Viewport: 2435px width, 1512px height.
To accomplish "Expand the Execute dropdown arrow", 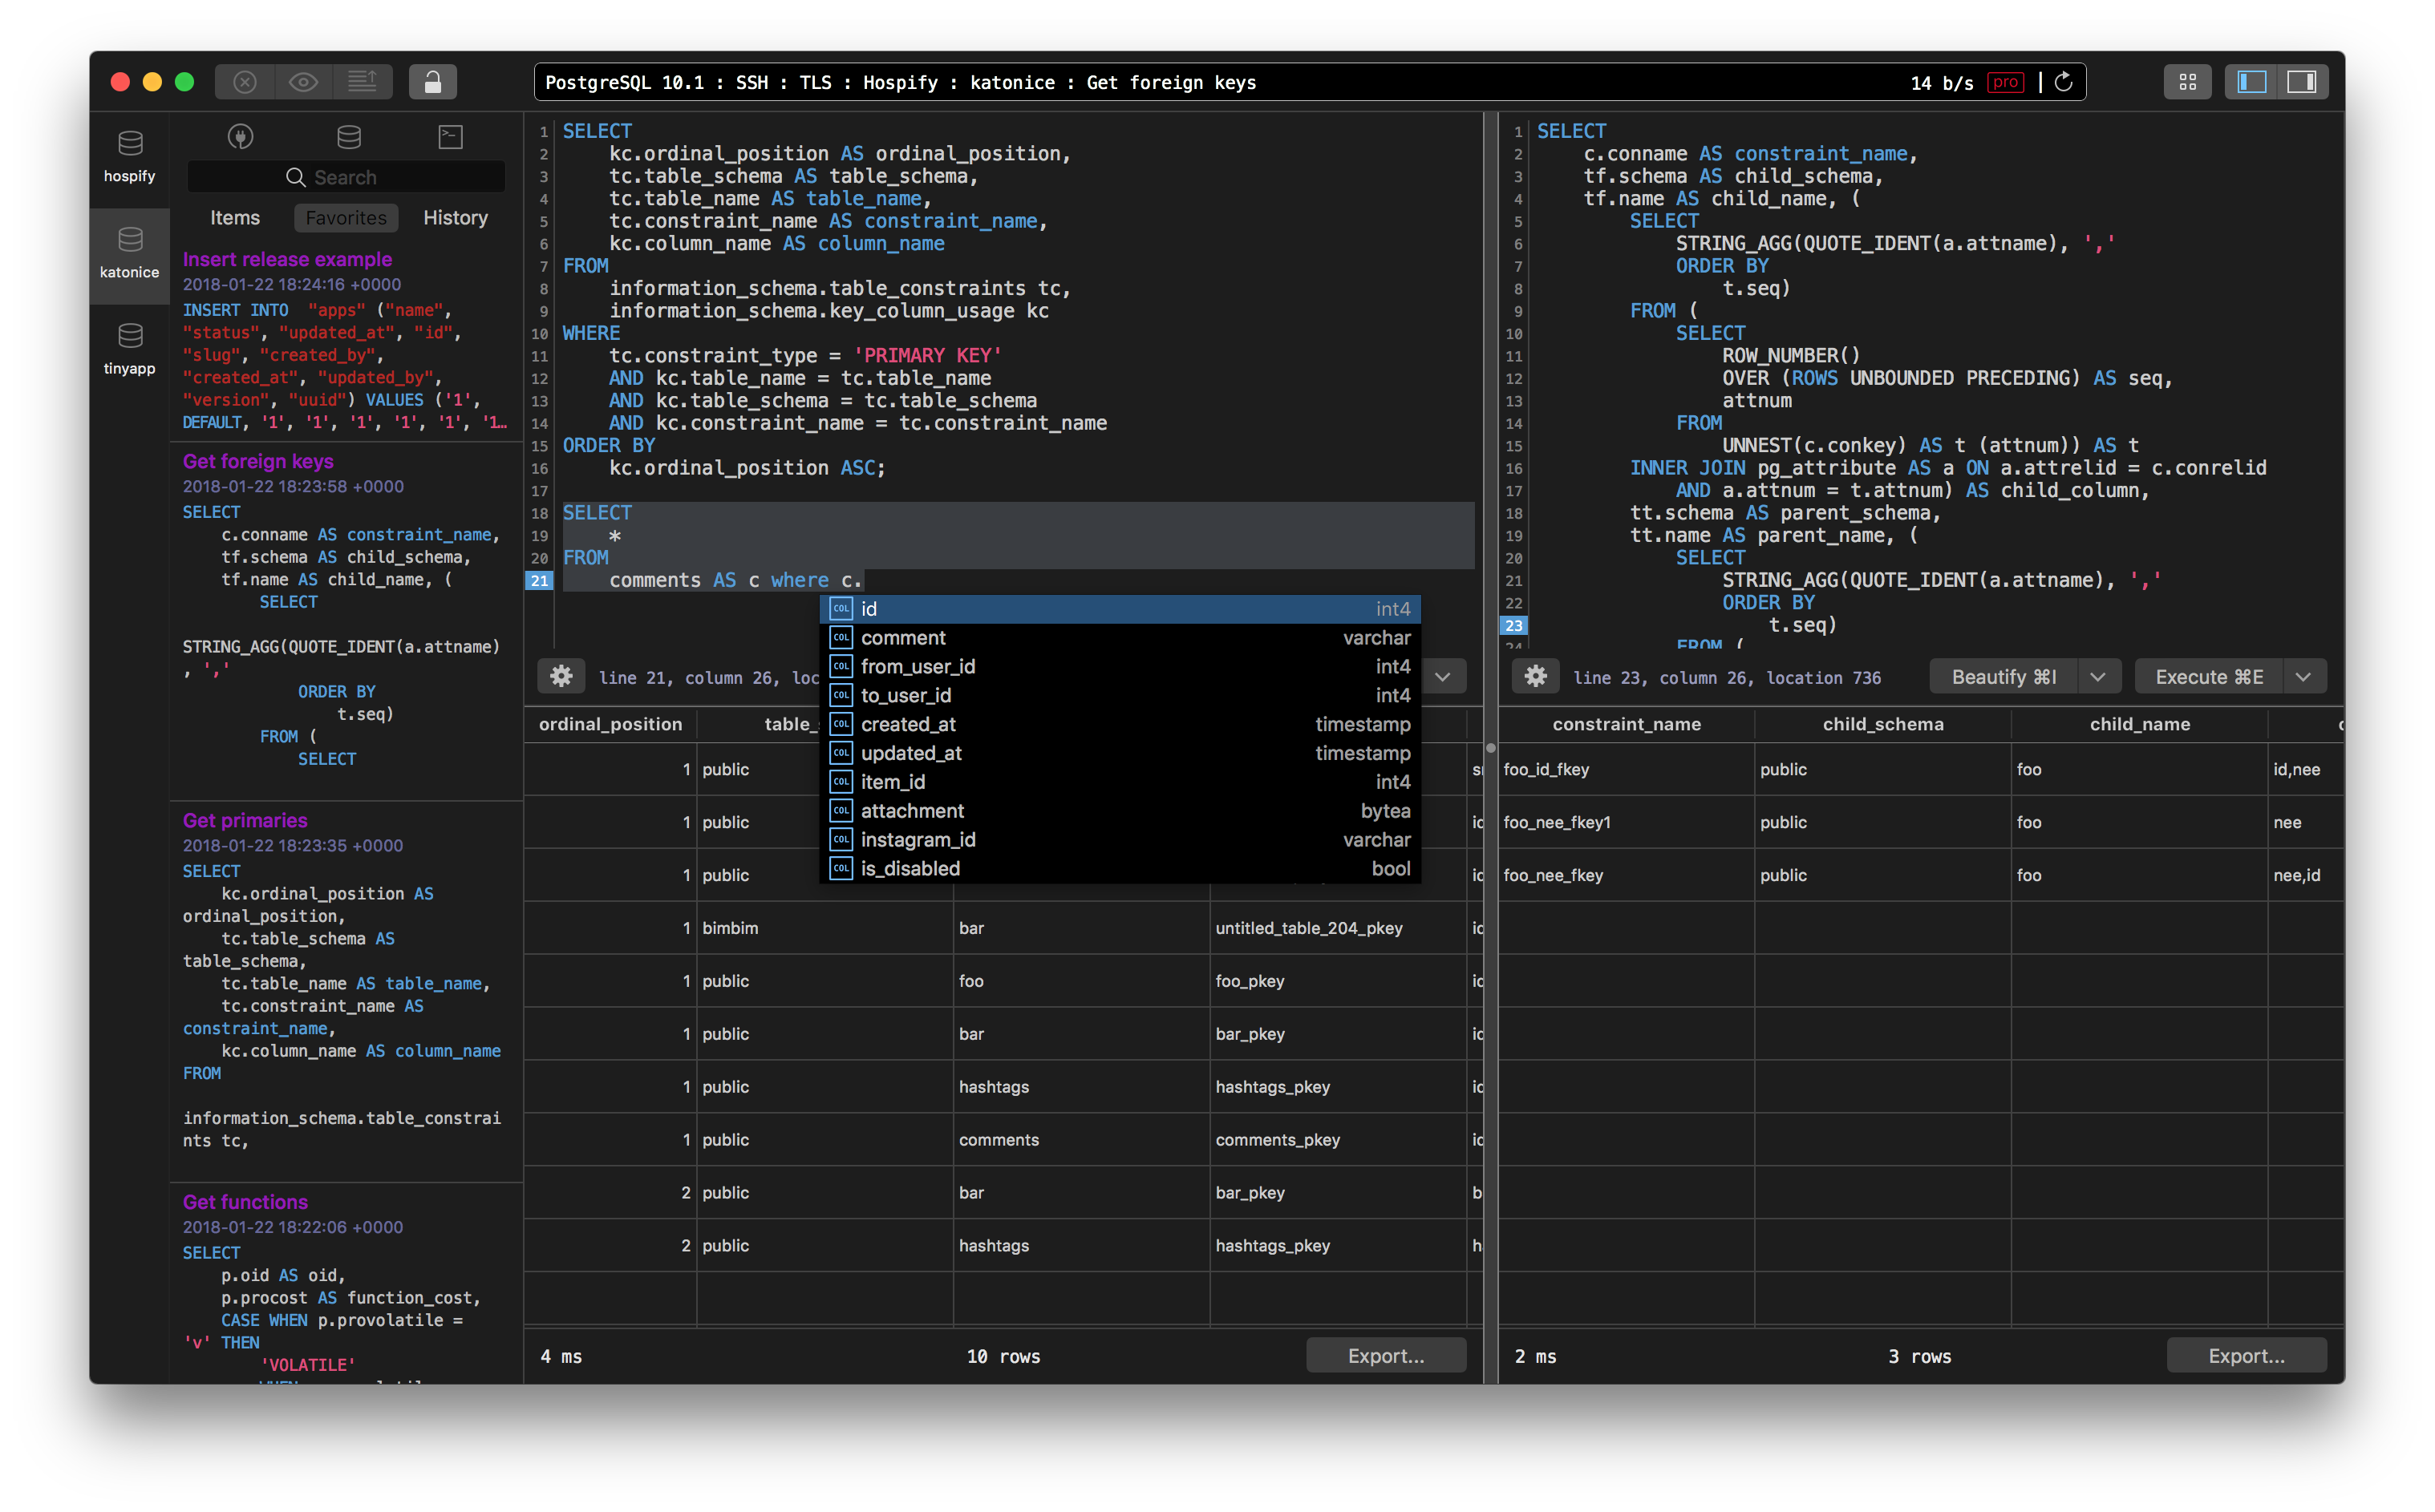I will (2303, 677).
